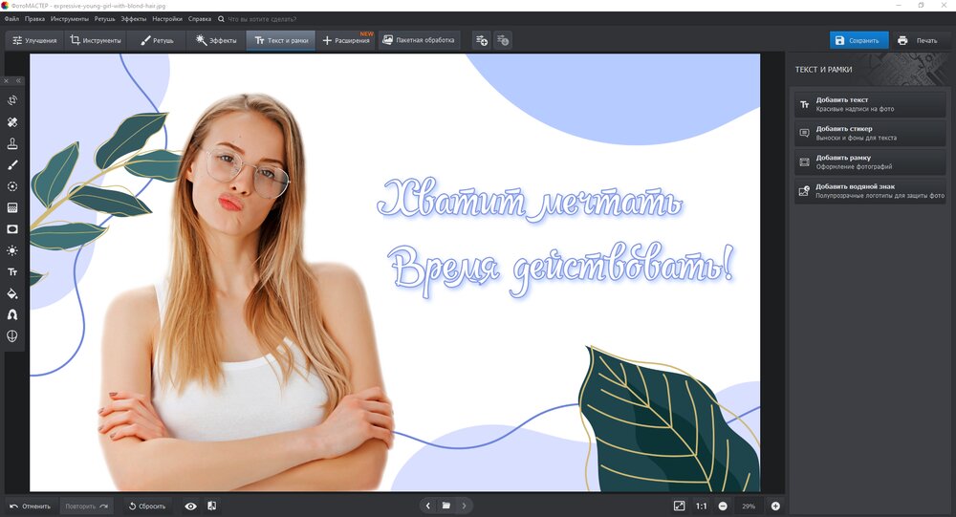Switch to the Инструменты toolbar tab

pyautogui.click(x=95, y=40)
